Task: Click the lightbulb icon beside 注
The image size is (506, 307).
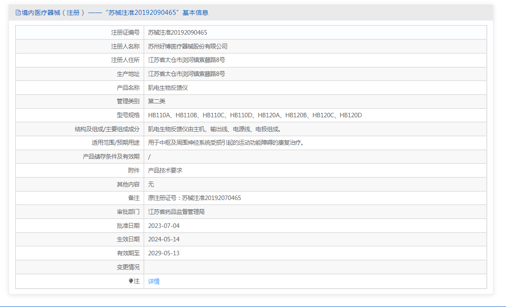Action: pos(131,281)
